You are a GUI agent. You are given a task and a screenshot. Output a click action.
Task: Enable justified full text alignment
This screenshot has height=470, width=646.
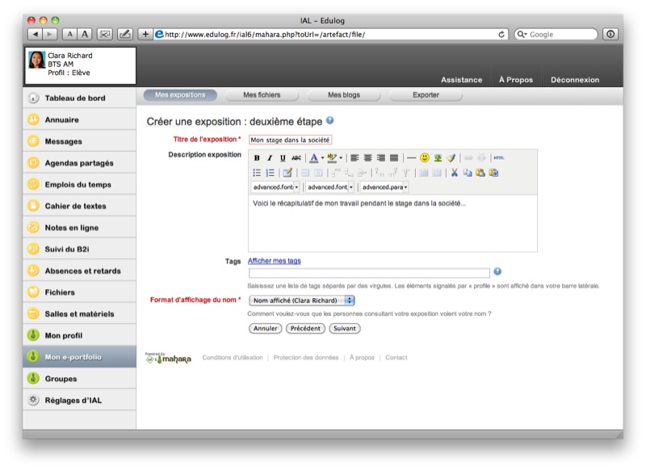point(394,158)
